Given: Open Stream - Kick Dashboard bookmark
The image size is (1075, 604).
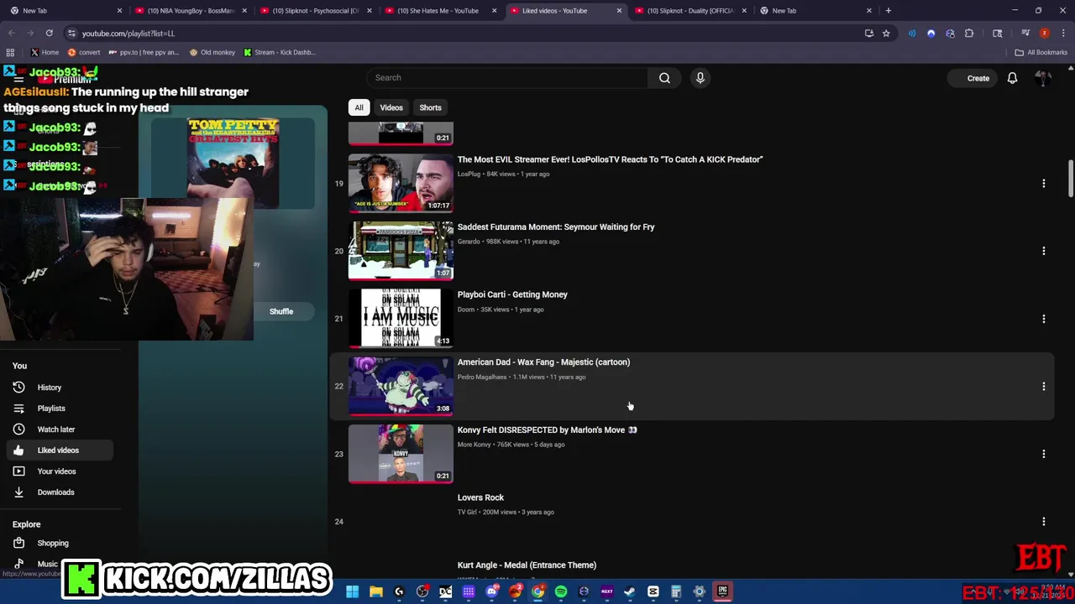Looking at the screenshot, I should coord(279,52).
